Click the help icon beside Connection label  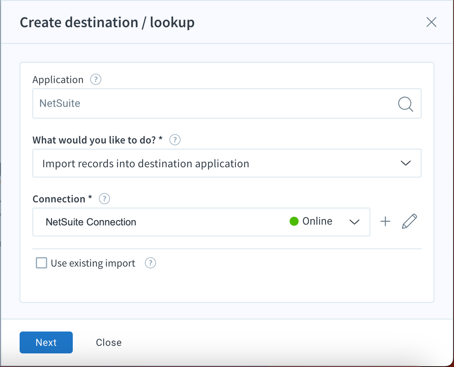(x=104, y=199)
